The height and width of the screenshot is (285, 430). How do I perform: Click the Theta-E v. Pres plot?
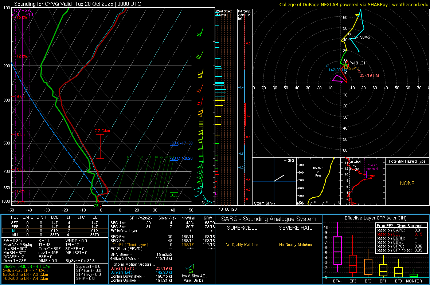point(318,181)
